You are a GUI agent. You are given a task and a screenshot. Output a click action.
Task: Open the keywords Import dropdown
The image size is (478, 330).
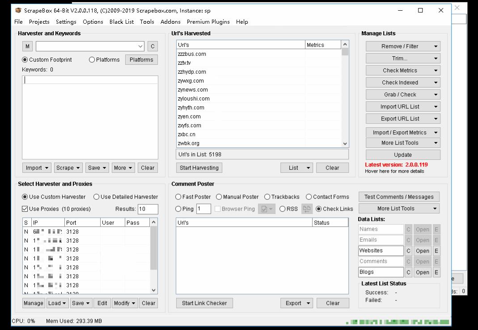pyautogui.click(x=37, y=168)
